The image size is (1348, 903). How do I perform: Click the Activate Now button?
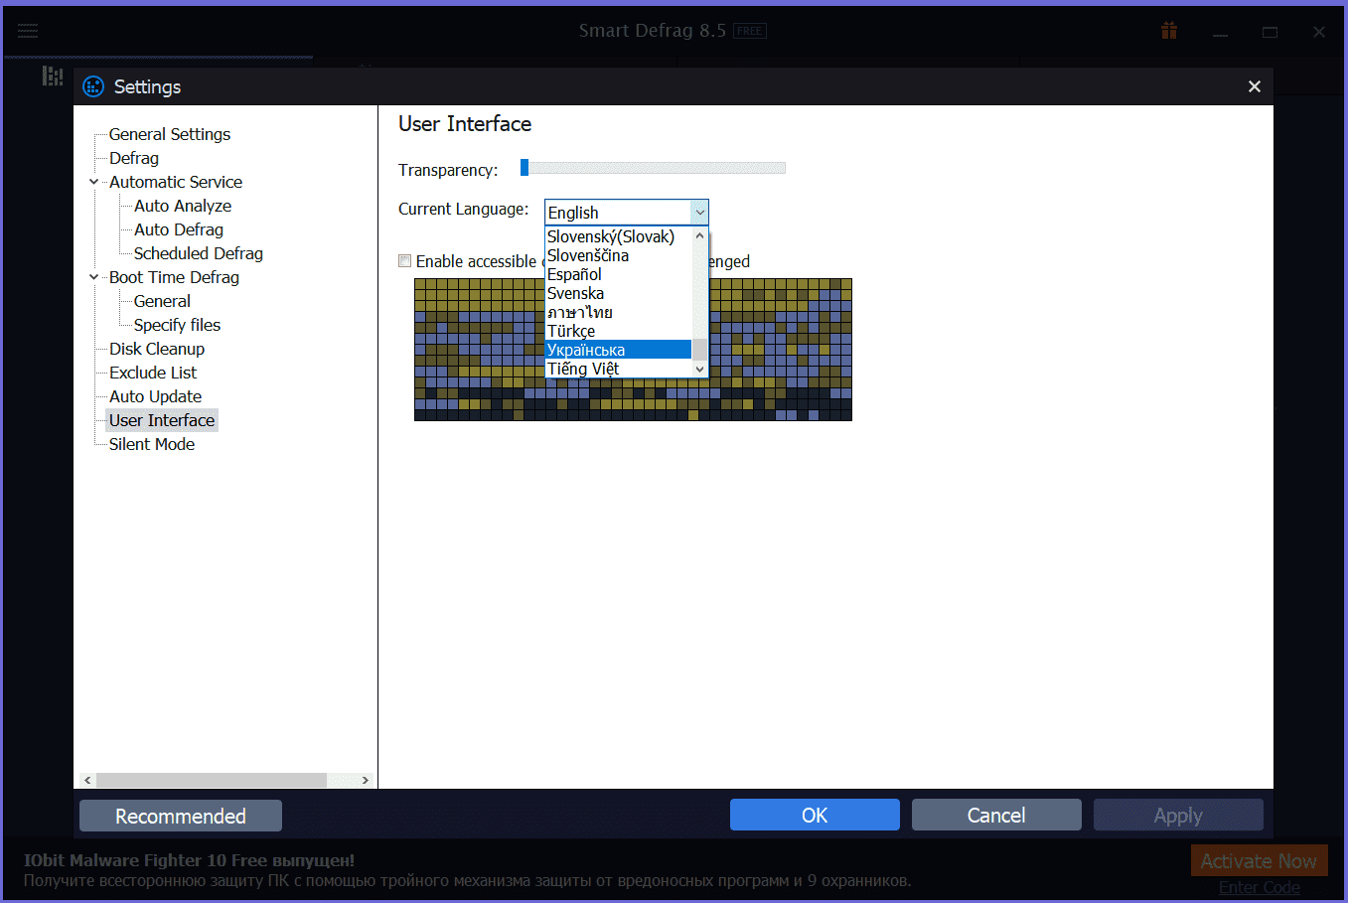tap(1259, 860)
